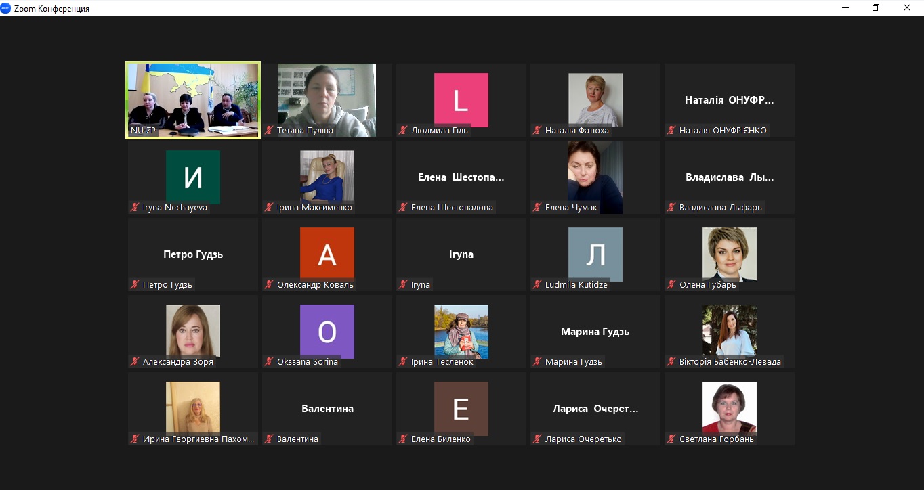Restore down the Zoom conference window
This screenshot has height=490, width=924.
pos(875,8)
